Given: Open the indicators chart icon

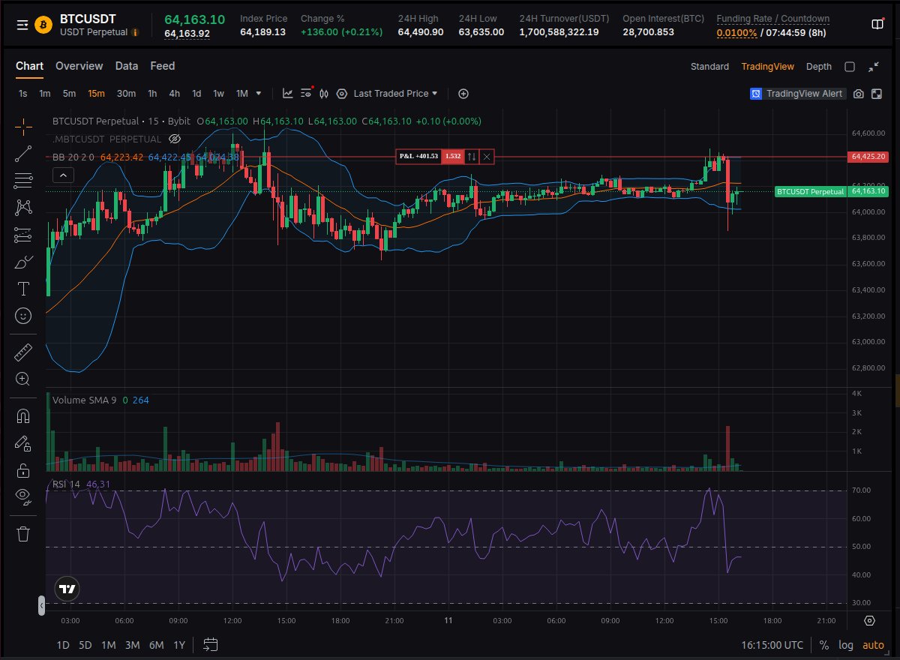Looking at the screenshot, I should point(288,94).
